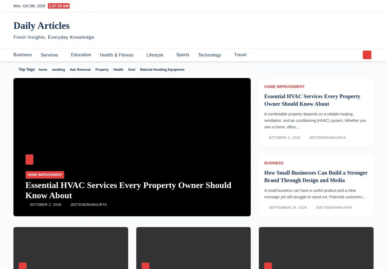The image size is (387, 269).
Task: Click JEETENDRAMAURYA author on featured black card
Action: (88, 205)
